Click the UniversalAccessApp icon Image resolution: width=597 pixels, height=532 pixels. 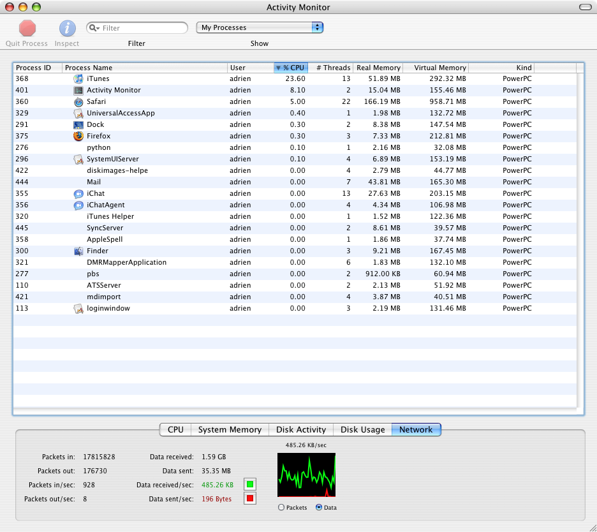tap(78, 113)
